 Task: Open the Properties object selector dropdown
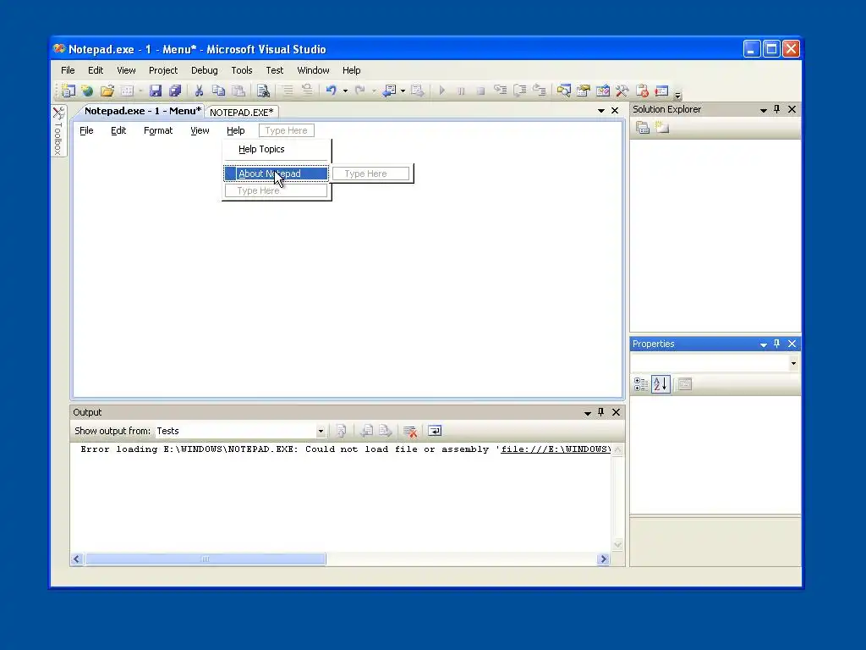(x=793, y=363)
